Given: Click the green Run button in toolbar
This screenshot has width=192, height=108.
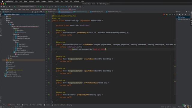Looking at the screenshot, I should tap(38, 7).
